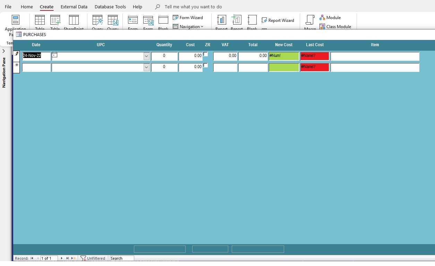The image size is (435, 266).
Task: Go to first record button
Action: [x=32, y=258]
